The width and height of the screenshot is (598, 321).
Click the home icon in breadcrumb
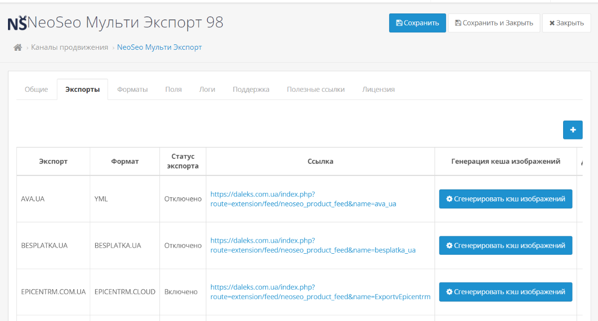[x=18, y=47]
